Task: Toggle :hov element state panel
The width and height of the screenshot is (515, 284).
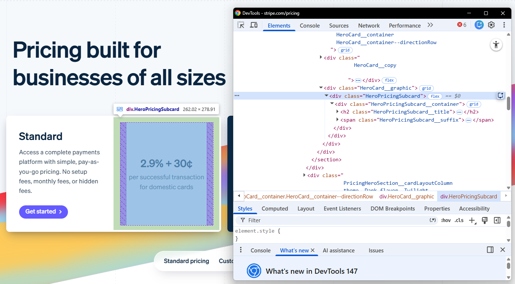Action: click(446, 220)
